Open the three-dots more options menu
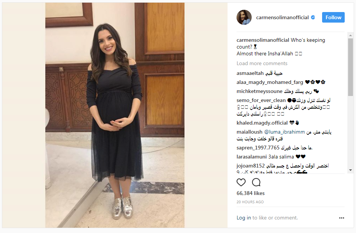The image size is (356, 233). [x=341, y=218]
